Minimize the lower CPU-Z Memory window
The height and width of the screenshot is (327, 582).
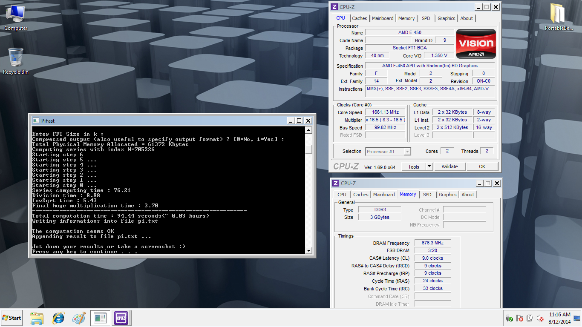coord(479,183)
